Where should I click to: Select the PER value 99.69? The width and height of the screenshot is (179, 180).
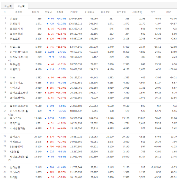(x=158, y=128)
